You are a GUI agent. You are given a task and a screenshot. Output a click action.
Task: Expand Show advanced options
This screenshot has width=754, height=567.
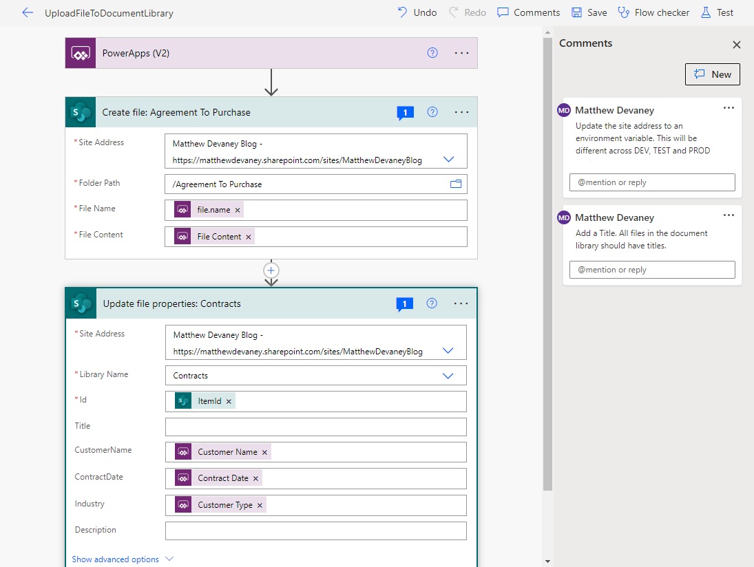coord(122,559)
